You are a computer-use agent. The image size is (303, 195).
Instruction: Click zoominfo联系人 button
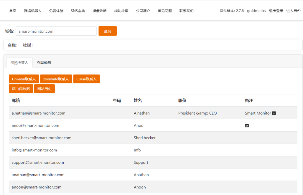tap(56, 79)
